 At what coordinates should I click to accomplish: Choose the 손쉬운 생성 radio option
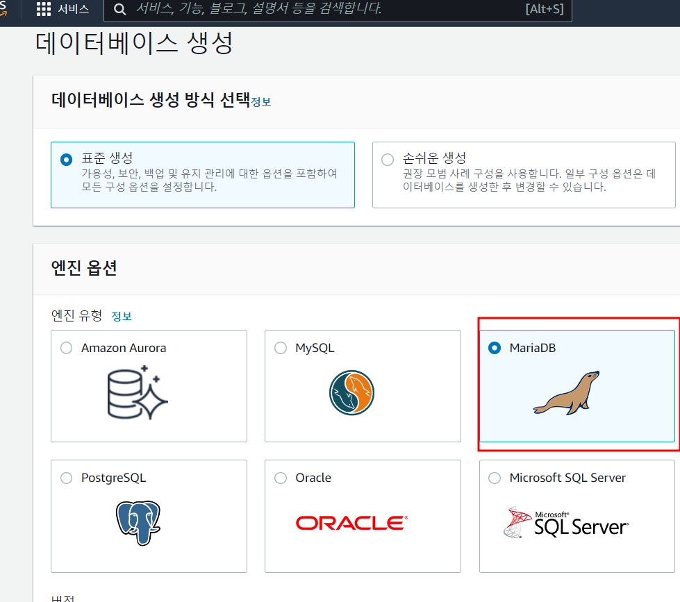tap(388, 160)
